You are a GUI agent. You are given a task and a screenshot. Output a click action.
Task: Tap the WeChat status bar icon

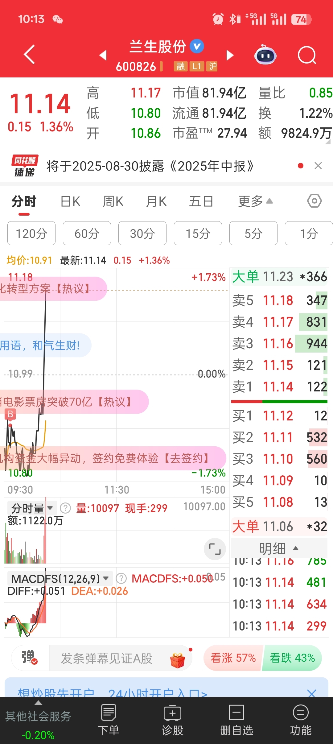58,19
